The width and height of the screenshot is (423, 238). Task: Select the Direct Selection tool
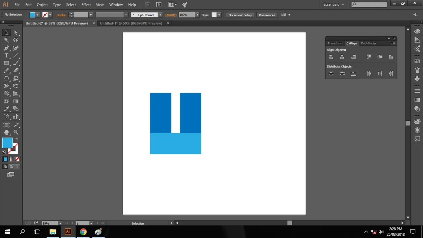pyautogui.click(x=16, y=32)
